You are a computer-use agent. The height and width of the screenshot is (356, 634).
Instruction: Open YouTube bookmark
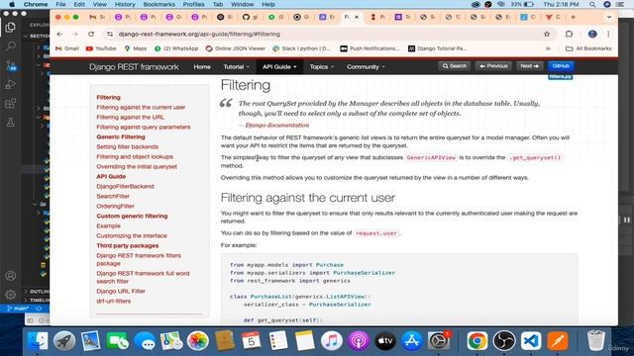coord(101,48)
